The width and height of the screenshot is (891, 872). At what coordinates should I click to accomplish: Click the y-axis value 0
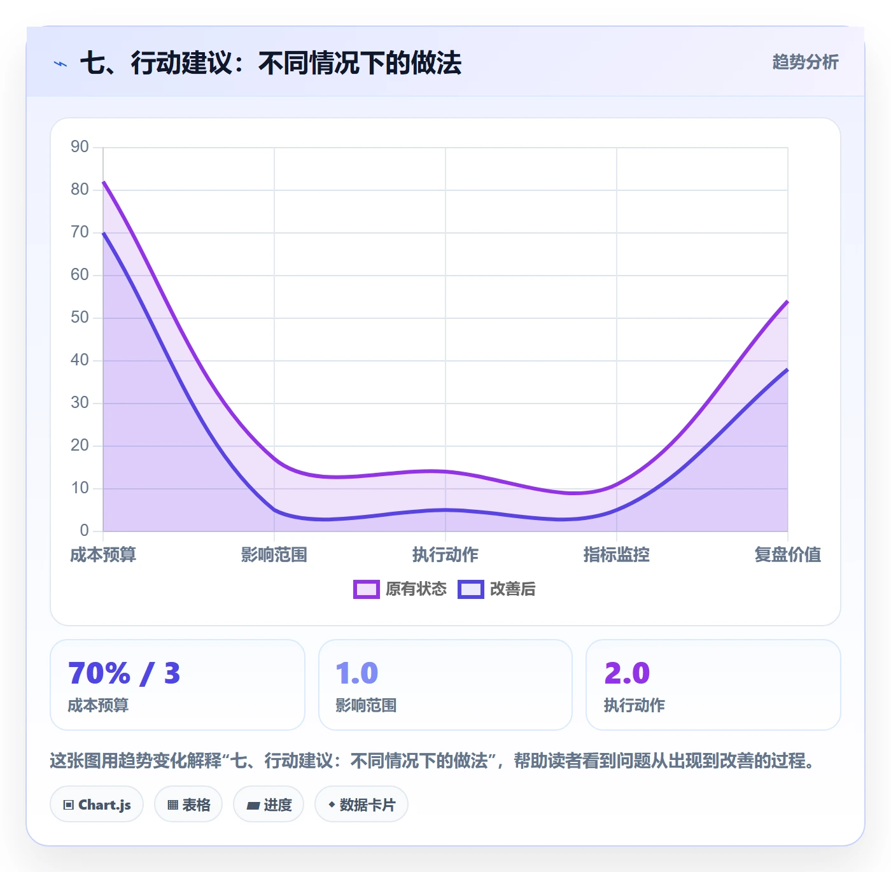tap(85, 531)
